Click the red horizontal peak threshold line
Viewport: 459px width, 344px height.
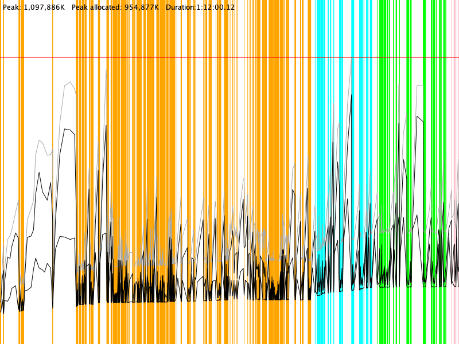pos(229,57)
